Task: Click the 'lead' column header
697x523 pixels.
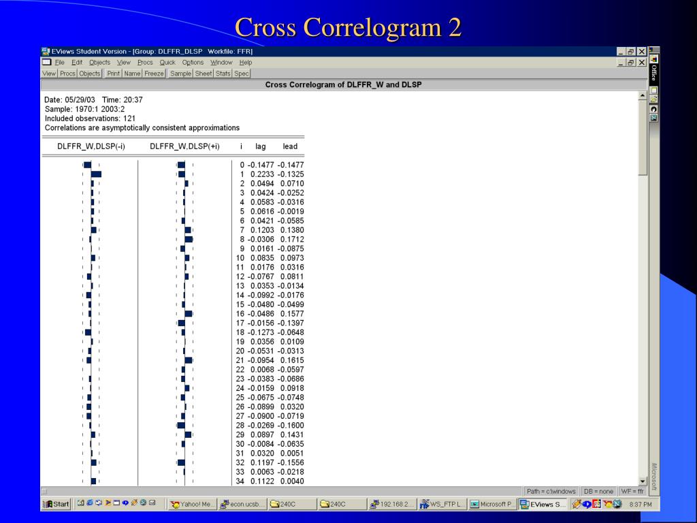Action: (290, 146)
